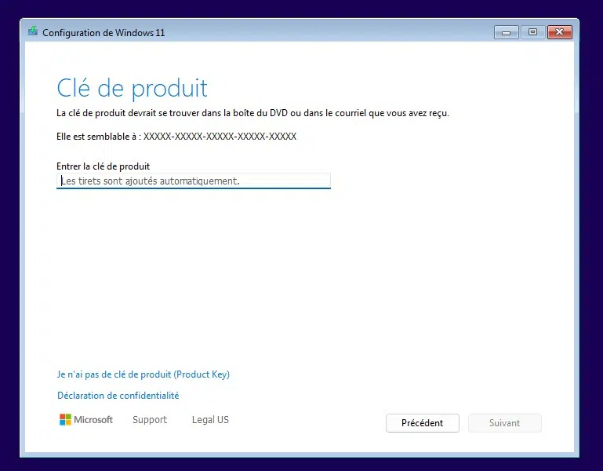Click the Windows setup icon in title bar
Image resolution: width=603 pixels, height=471 pixels.
33,31
